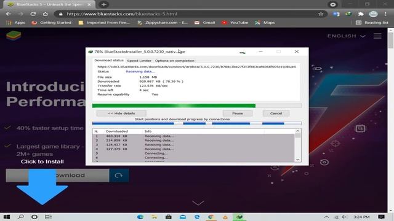This screenshot has height=221, width=394.
Task: Click the Receiving data status text
Action: (x=140, y=71)
